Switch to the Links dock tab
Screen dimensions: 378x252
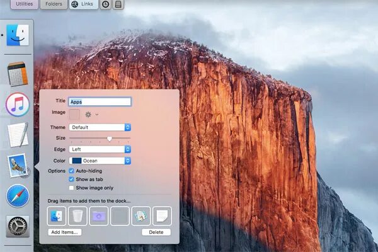click(x=84, y=4)
